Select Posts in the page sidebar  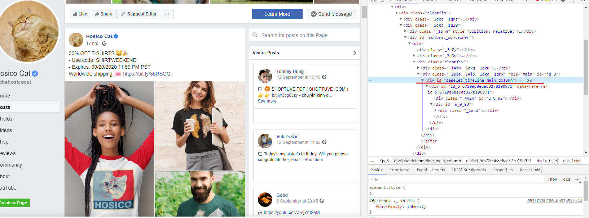pos(30,107)
